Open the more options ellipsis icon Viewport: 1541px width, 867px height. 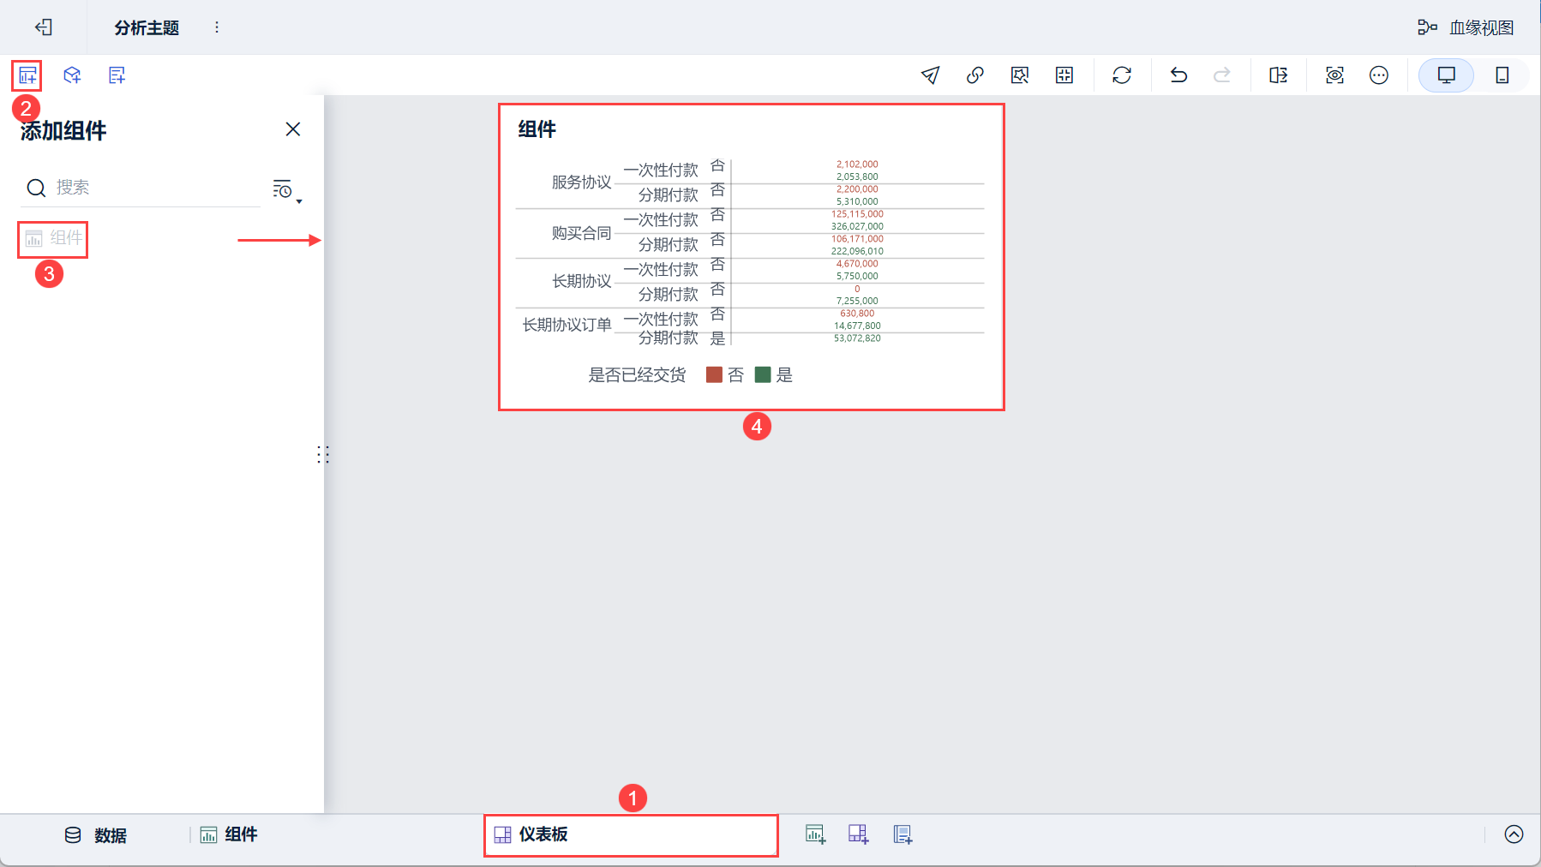coord(1379,75)
